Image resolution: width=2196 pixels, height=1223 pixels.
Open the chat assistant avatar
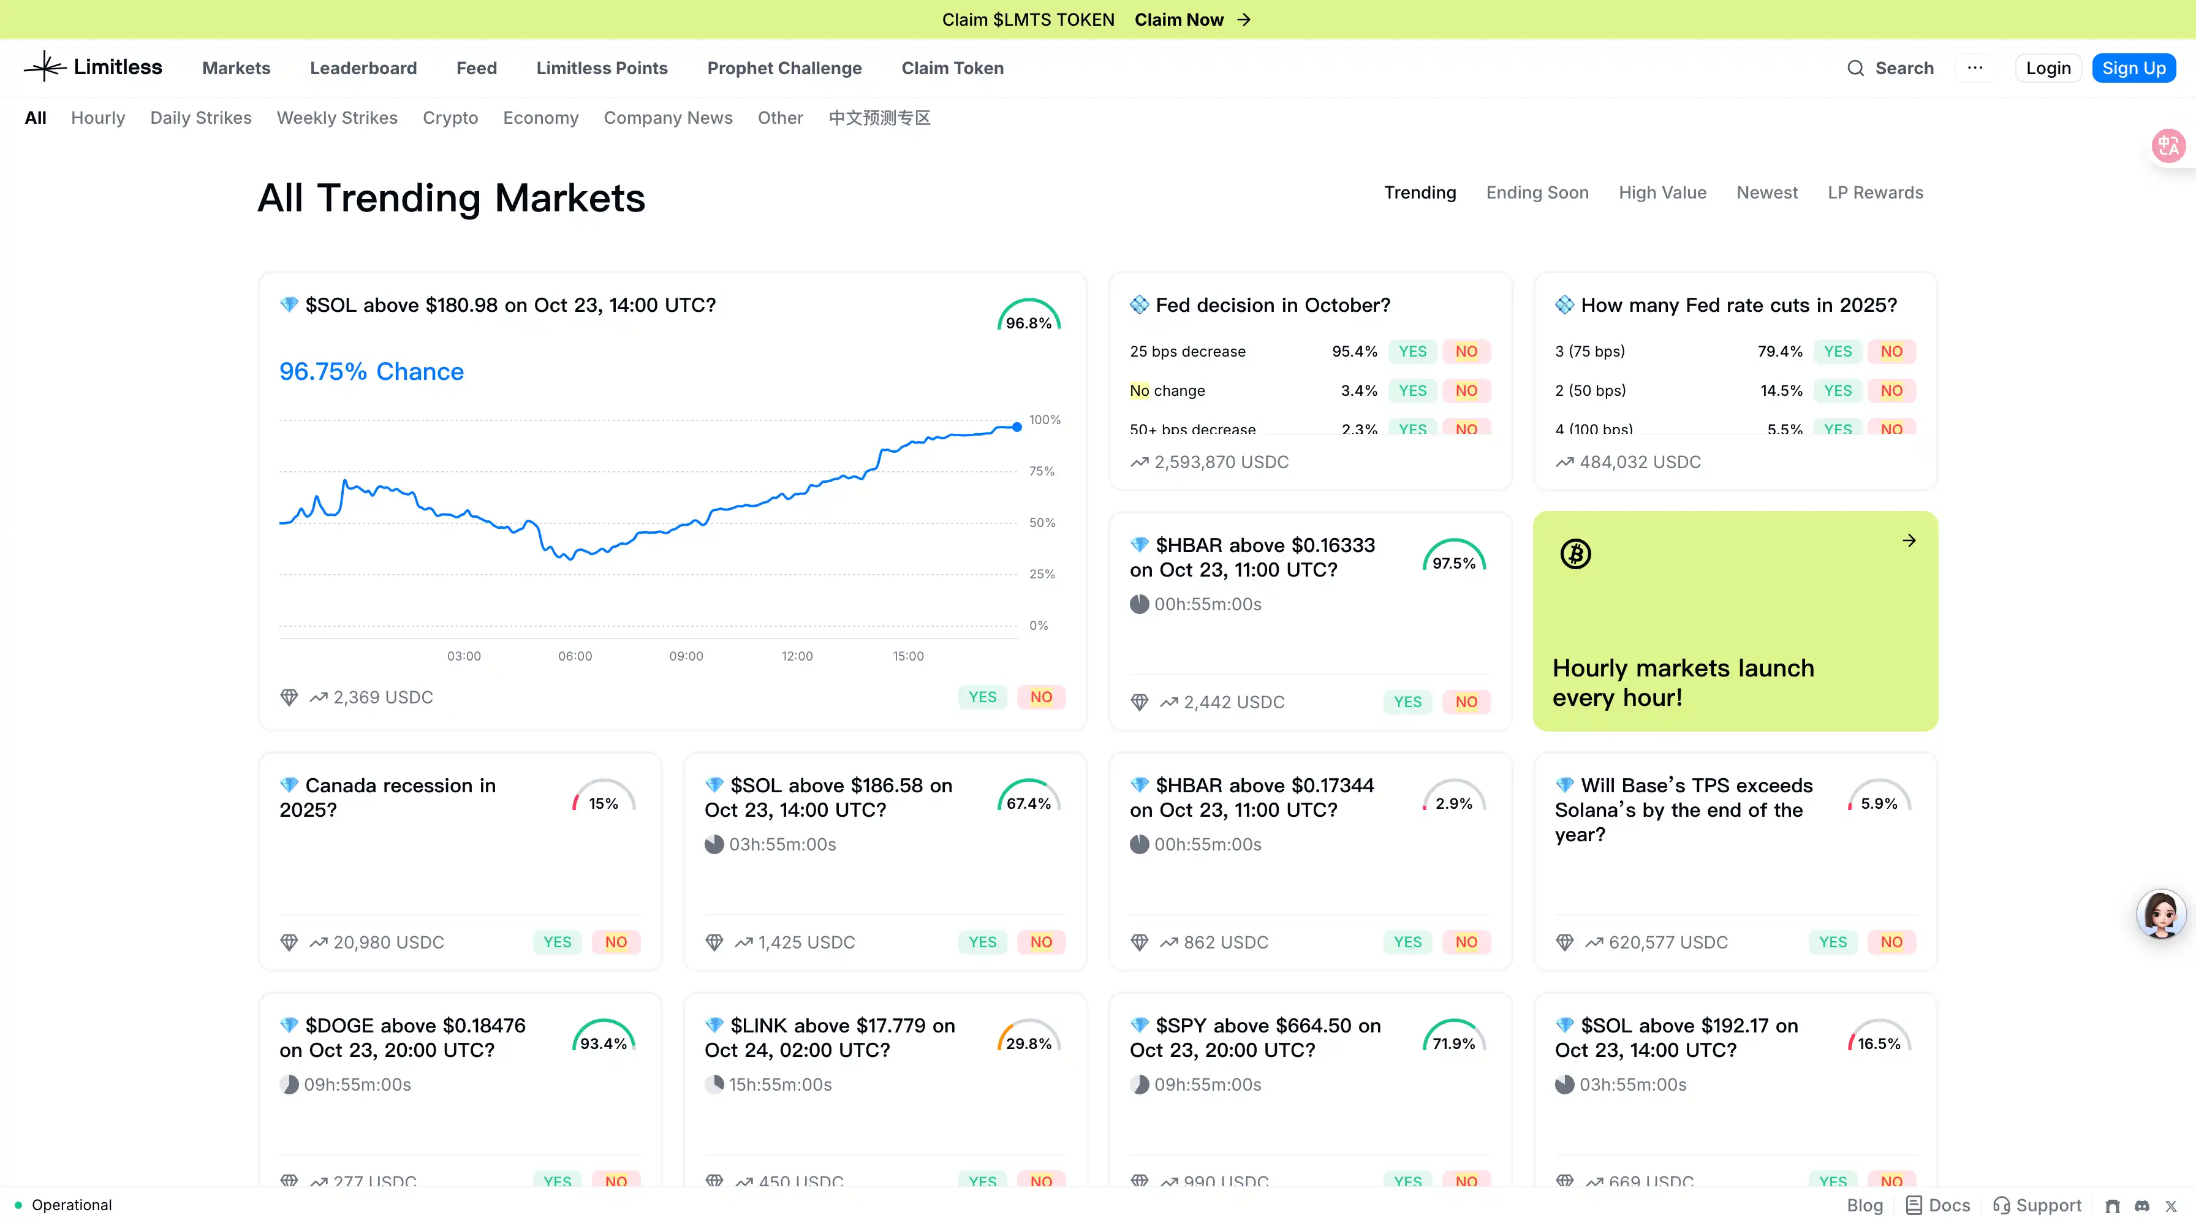point(2160,914)
